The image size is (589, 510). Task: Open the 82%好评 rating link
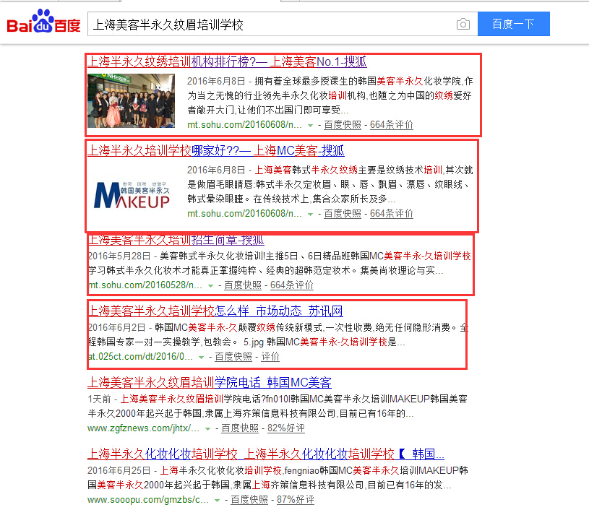[286, 428]
